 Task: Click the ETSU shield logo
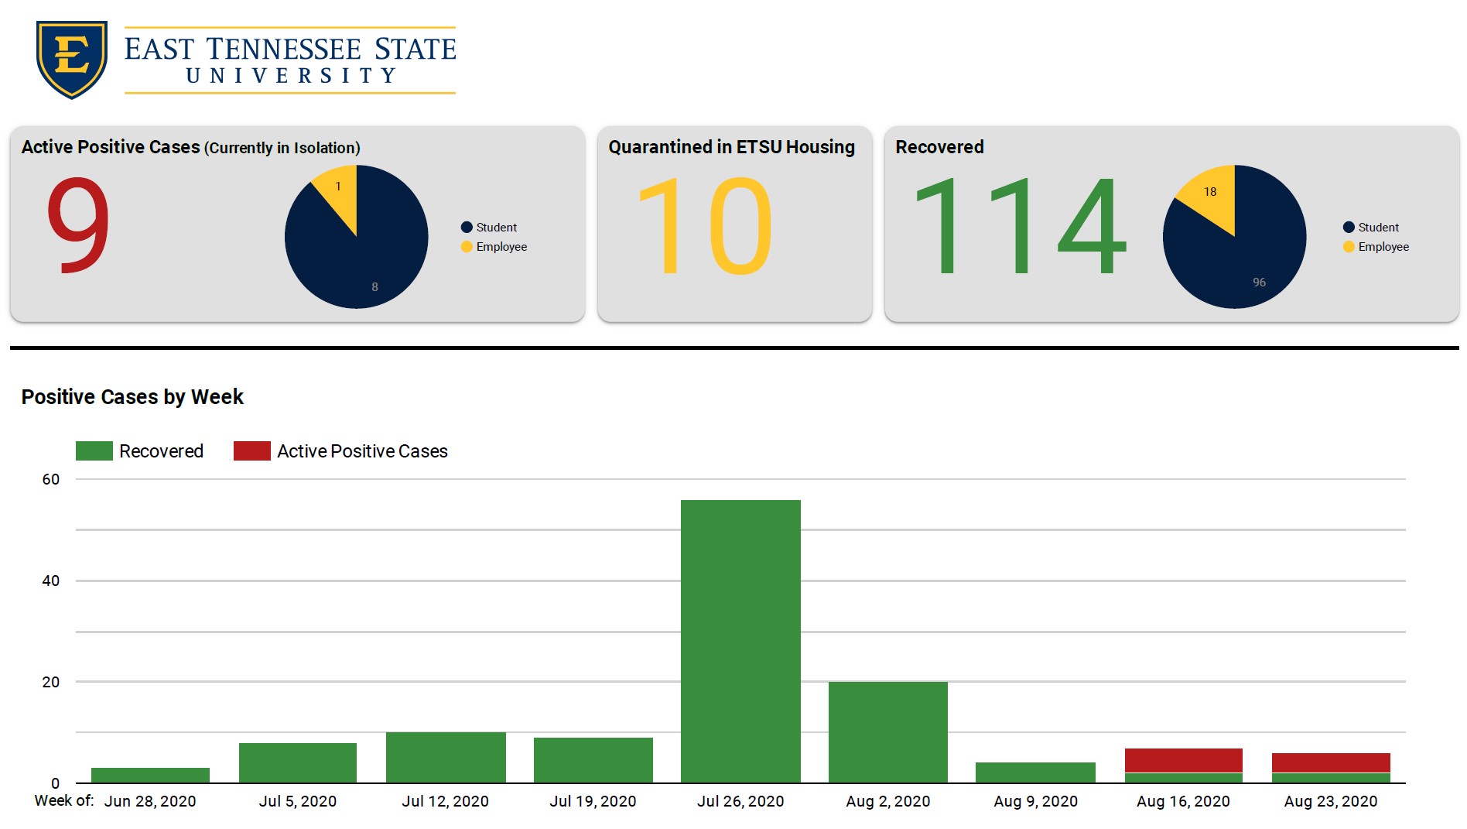pos(71,60)
